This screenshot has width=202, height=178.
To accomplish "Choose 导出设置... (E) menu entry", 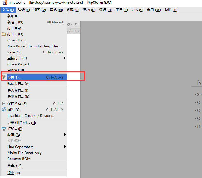I will [x=34, y=97].
